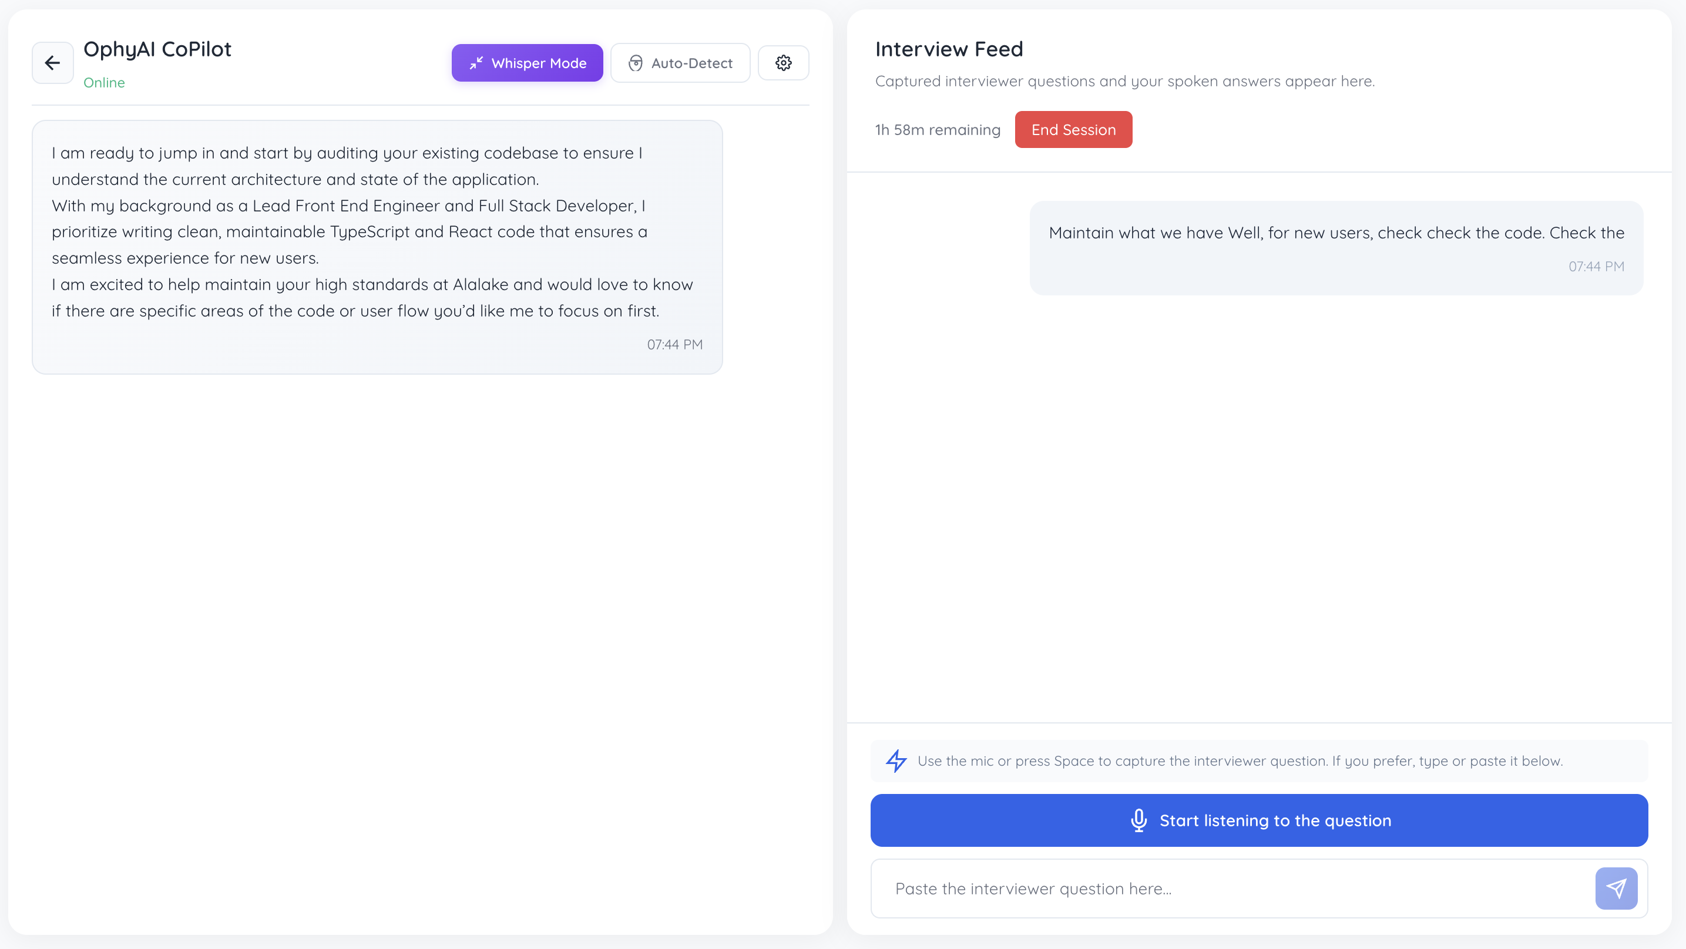The width and height of the screenshot is (1686, 949).
Task: Toggle Whisper Mode off
Action: pos(527,63)
